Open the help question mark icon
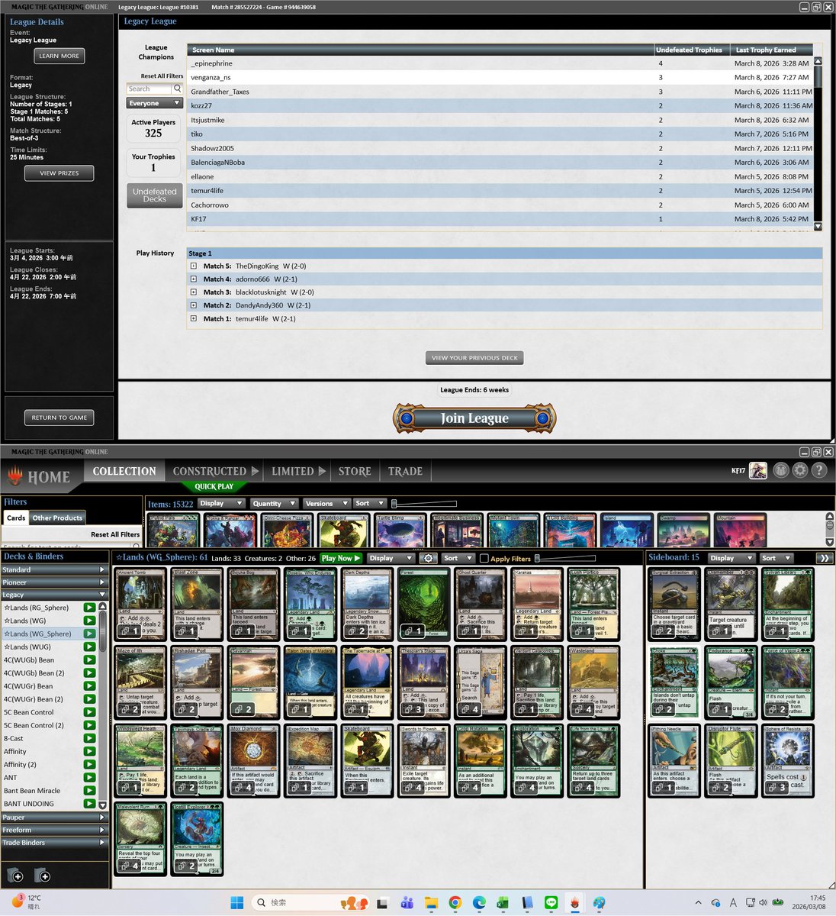Viewport: 836px width, 916px height. pos(819,470)
